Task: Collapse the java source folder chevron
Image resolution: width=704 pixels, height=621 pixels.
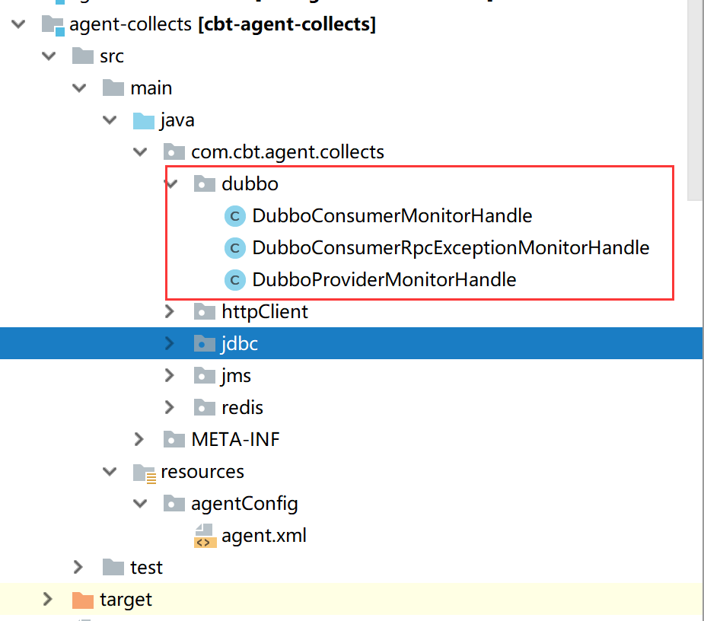Action: 110,120
